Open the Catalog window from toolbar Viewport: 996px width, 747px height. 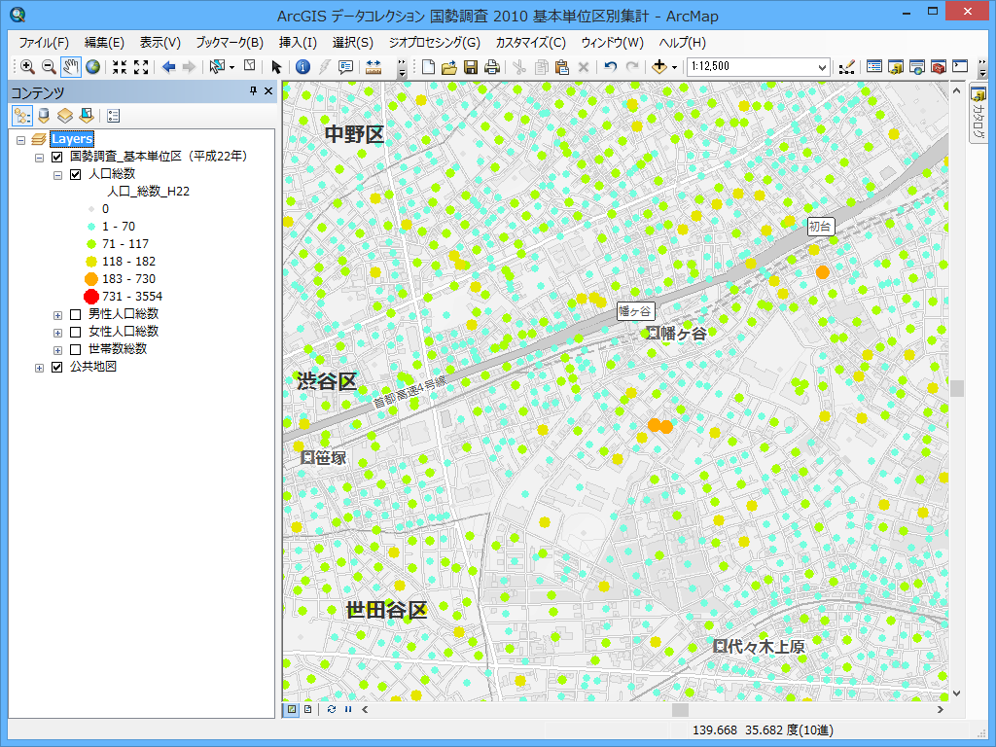pos(896,67)
